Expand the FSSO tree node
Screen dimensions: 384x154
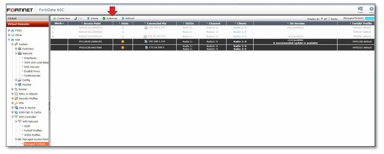tap(9, 30)
